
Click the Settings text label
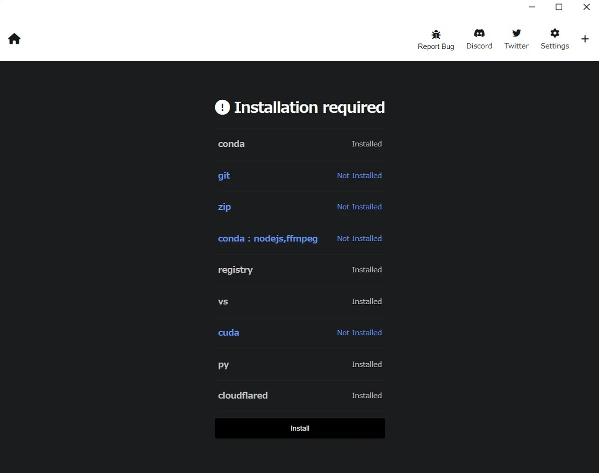[555, 46]
